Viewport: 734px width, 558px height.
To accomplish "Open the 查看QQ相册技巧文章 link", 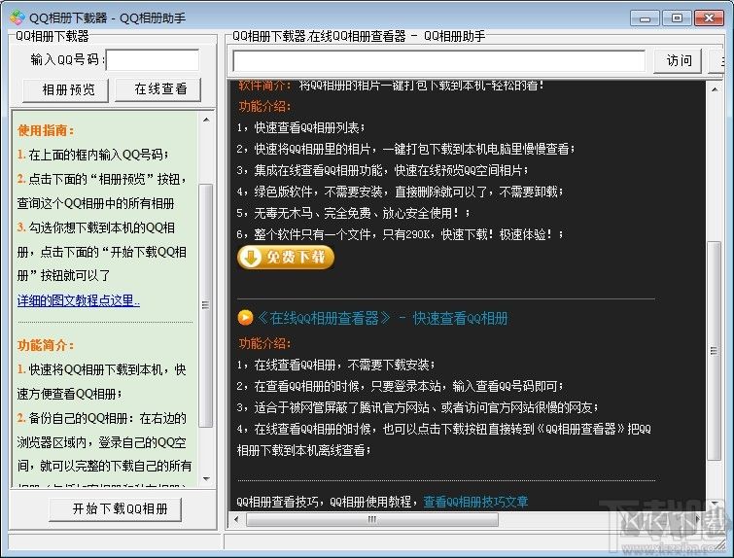I will click(x=475, y=502).
